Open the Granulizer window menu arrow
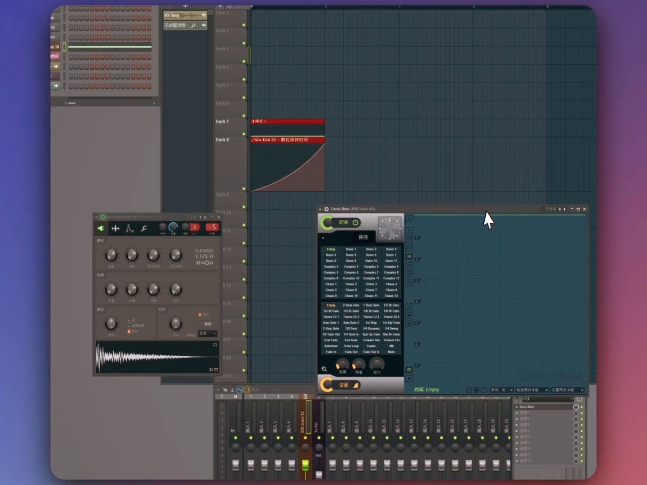This screenshot has height=485, width=647. [96, 217]
